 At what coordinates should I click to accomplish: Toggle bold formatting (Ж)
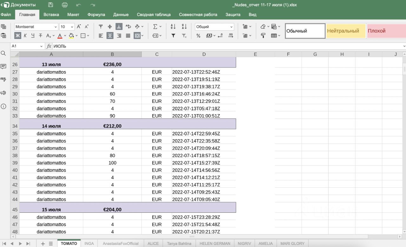click(18, 36)
